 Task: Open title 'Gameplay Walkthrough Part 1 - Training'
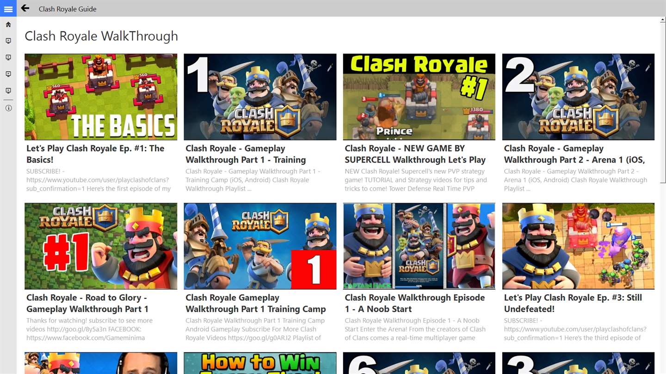click(x=246, y=154)
